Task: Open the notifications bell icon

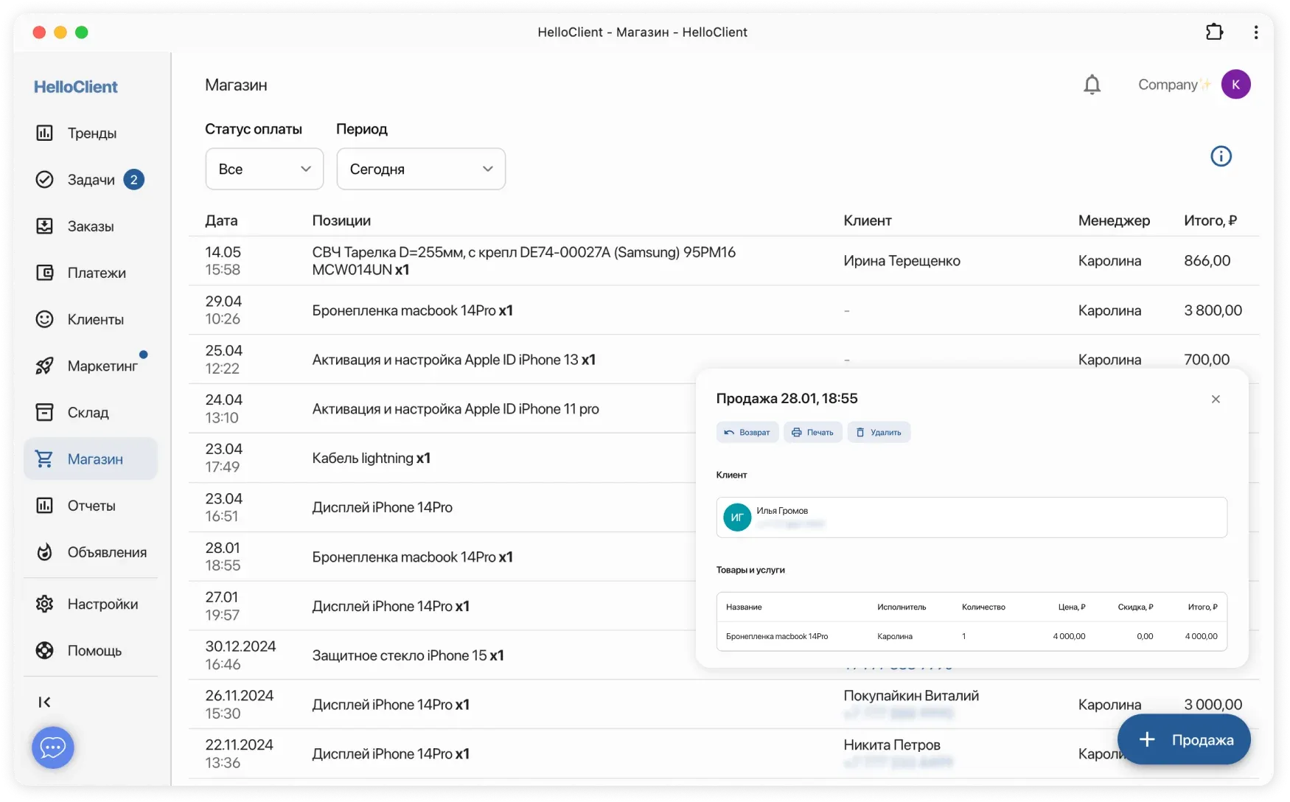Action: click(x=1092, y=85)
